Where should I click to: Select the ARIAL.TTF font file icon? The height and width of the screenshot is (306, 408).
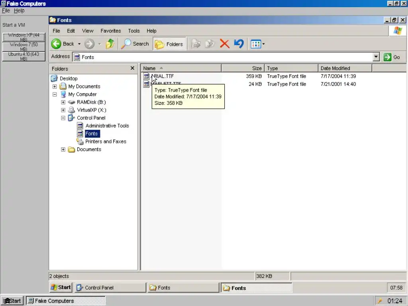tap(147, 76)
